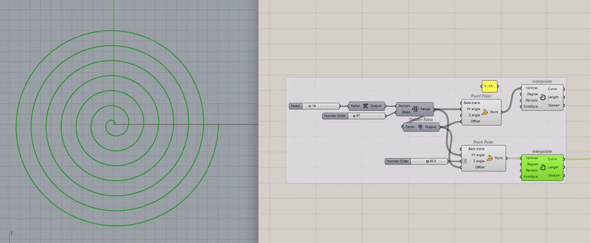This screenshot has width=591, height=243.
Task: Select the upper Point Polar component icon
Action: [x=484, y=112]
